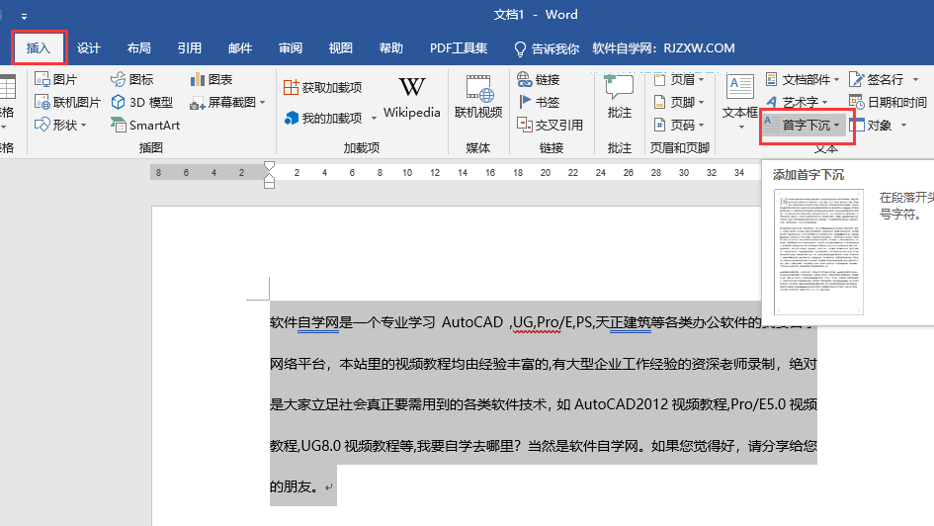Screen dimensions: 934x526
Task: Switch to the 插入 ribbon tab
Action: click(x=39, y=47)
